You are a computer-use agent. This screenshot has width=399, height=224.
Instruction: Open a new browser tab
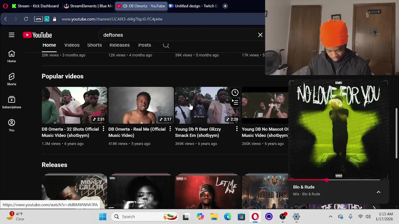pos(225,6)
